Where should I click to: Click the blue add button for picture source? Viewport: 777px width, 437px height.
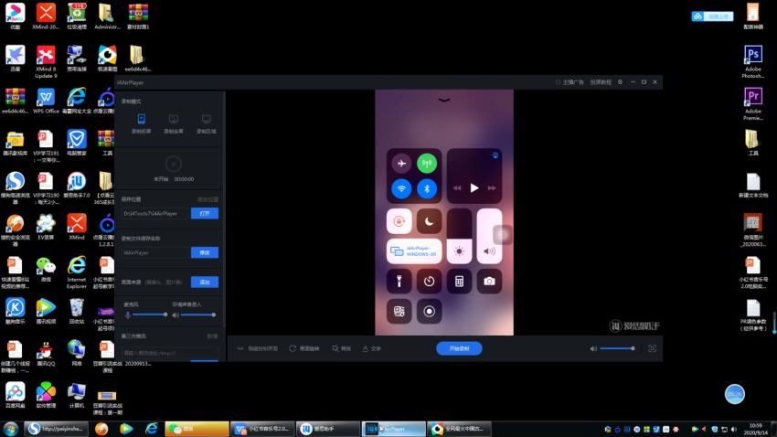coord(205,282)
